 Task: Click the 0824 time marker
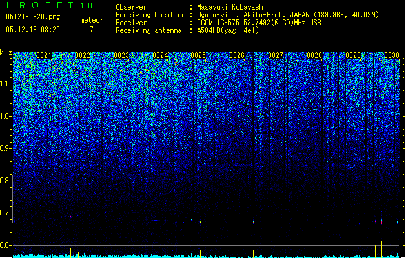[160, 55]
